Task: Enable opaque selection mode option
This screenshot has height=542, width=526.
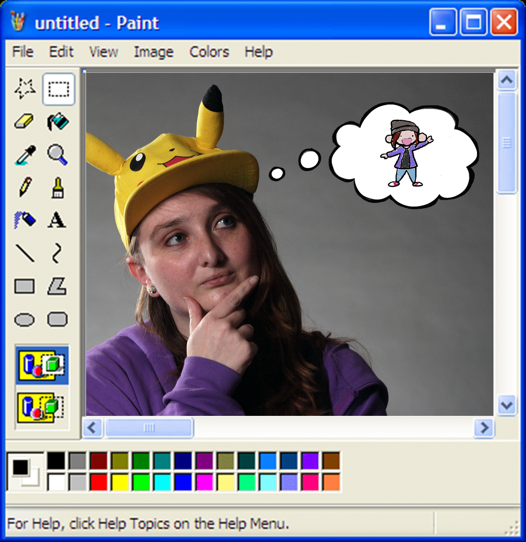Action: point(42,366)
